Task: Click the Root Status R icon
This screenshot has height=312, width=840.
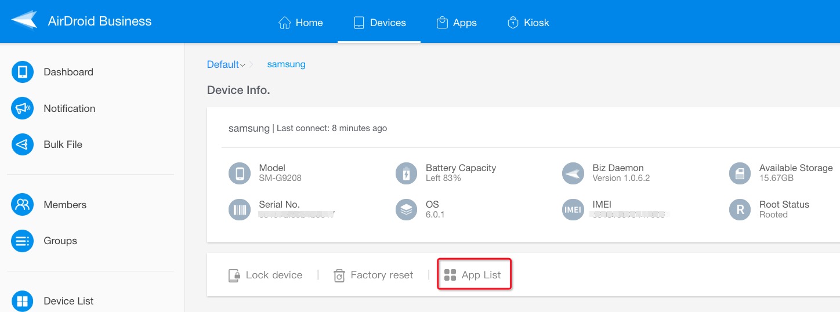Action: point(740,210)
